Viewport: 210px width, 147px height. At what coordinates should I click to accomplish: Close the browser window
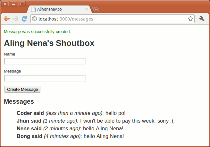pos(5,4)
